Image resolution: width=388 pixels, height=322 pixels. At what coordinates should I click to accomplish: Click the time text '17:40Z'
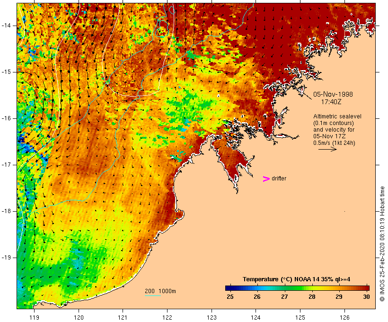tap(331, 102)
